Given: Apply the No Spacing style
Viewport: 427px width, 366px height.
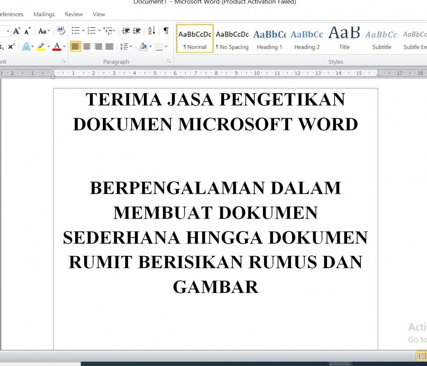Looking at the screenshot, I should tap(232, 38).
